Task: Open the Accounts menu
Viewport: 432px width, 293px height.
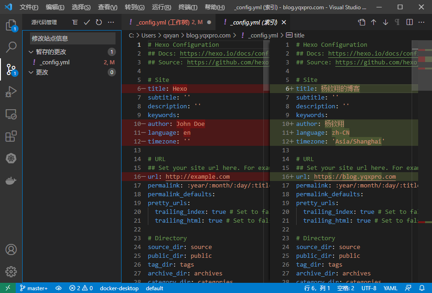Action: click(11, 249)
